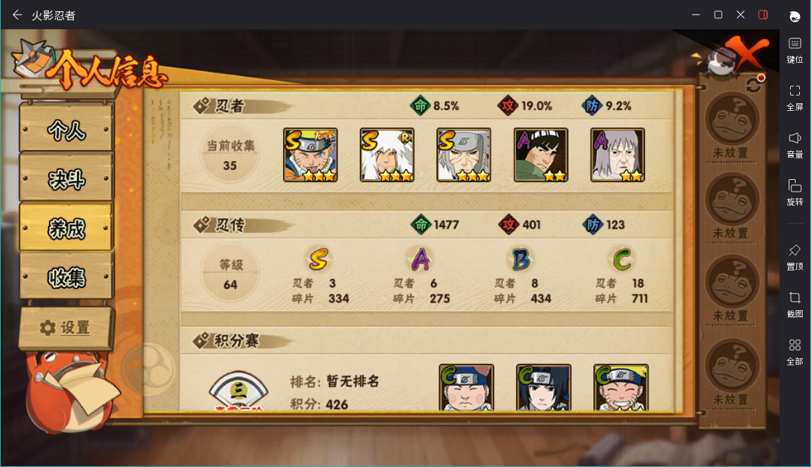
Task: Toggle 全屏 fullscreen mode
Action: pyautogui.click(x=794, y=98)
